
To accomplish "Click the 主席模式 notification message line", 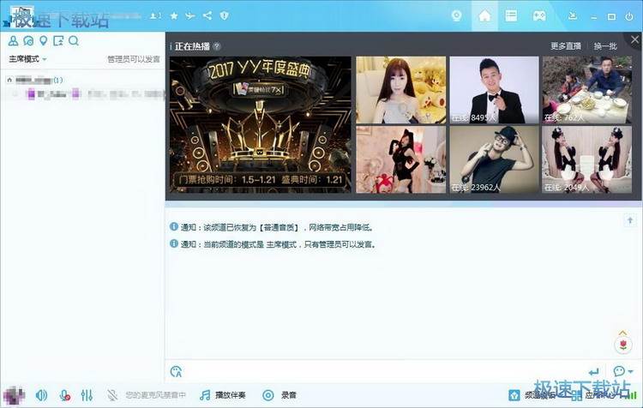I will [273, 244].
